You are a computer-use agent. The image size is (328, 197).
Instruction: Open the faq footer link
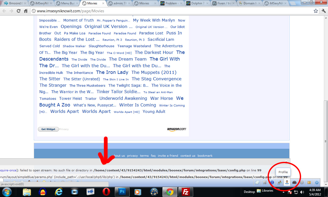coord(153,156)
